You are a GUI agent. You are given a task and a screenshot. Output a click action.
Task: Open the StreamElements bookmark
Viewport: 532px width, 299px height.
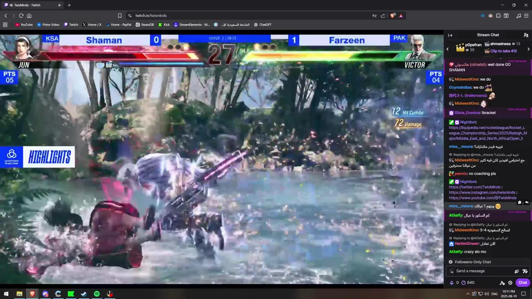coord(192,25)
